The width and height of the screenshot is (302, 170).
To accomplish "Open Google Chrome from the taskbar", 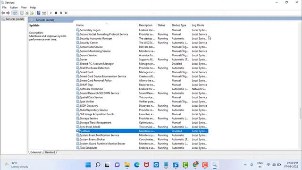I will [x=195, y=165].
